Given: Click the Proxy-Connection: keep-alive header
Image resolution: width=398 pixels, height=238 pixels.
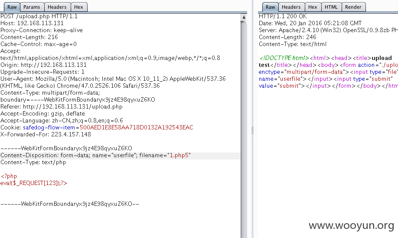Looking at the screenshot, I should click(42, 30).
